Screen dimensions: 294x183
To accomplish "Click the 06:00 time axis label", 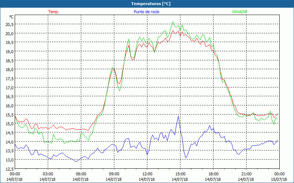I will pyautogui.click(x=81, y=174).
